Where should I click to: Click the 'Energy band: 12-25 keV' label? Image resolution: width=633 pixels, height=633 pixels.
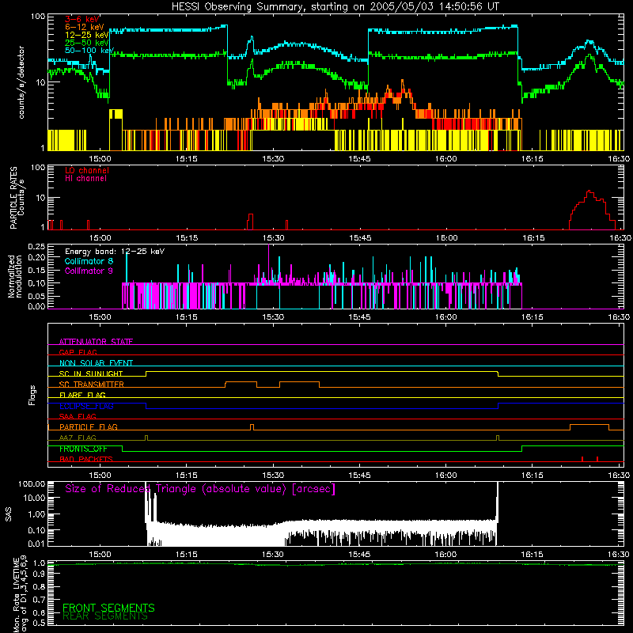[115, 252]
